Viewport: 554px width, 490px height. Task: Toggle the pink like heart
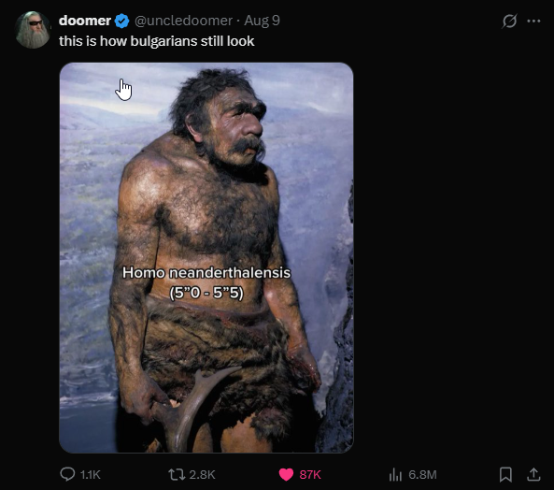click(286, 474)
